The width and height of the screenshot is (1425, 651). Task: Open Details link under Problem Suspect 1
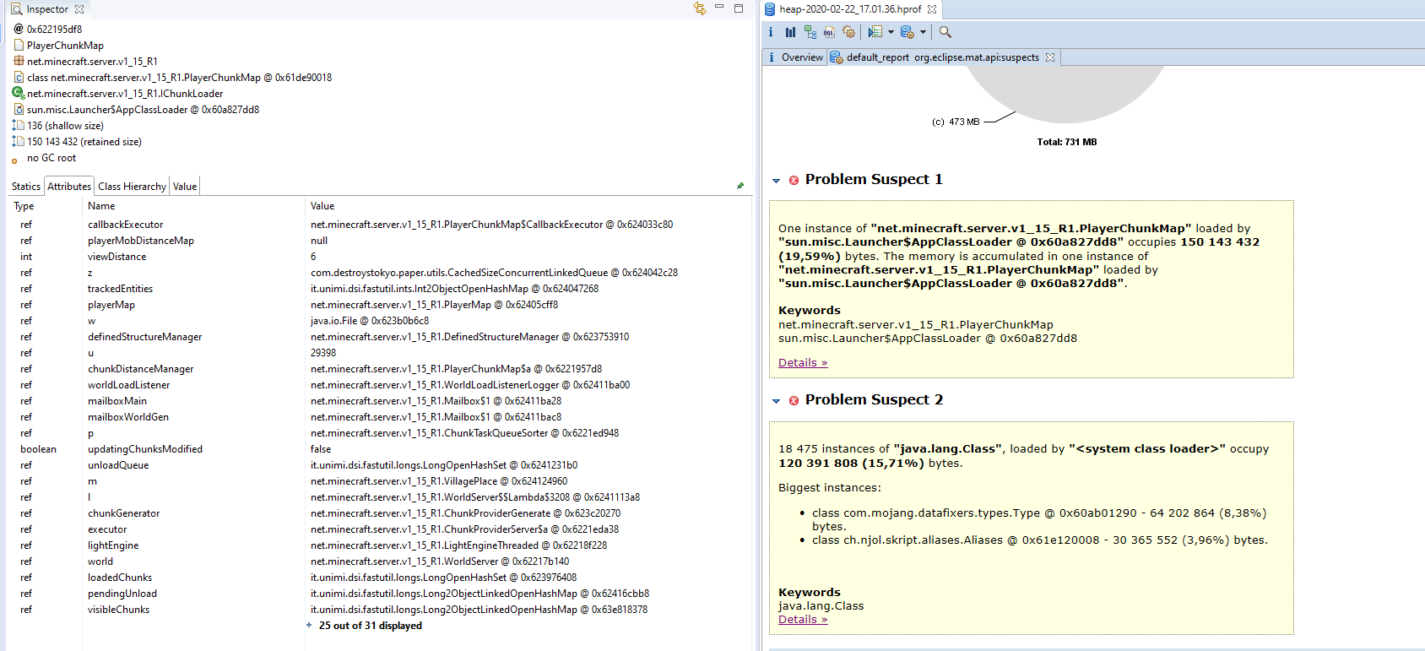pos(802,363)
